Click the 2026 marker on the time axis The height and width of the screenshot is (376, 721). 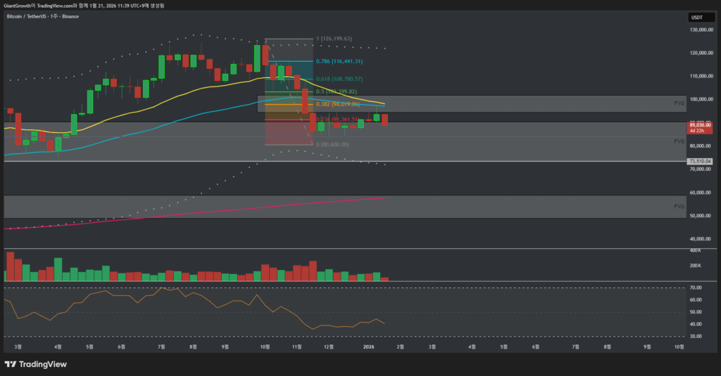(x=368, y=347)
